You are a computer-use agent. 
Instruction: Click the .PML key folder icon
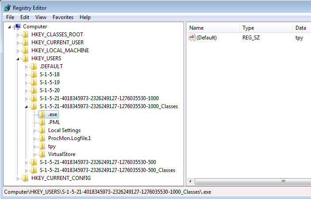(x=42, y=122)
